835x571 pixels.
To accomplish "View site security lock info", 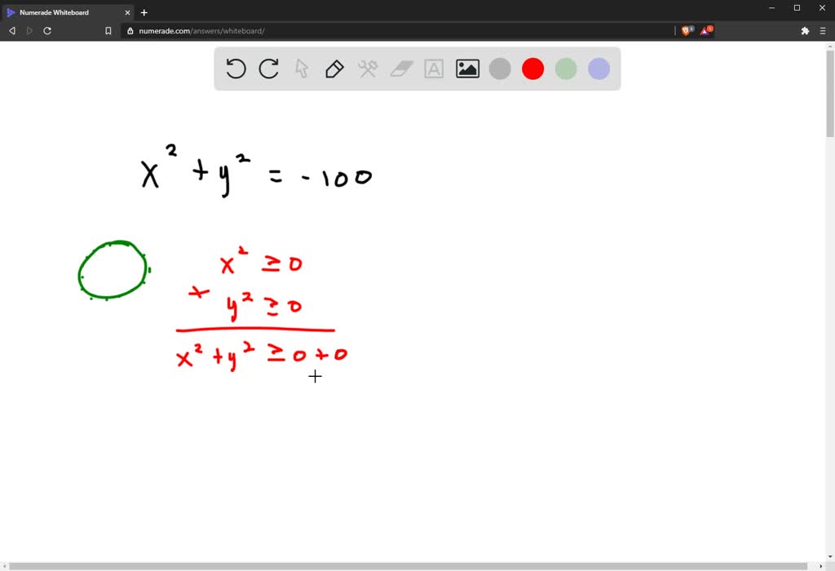I will tap(130, 31).
